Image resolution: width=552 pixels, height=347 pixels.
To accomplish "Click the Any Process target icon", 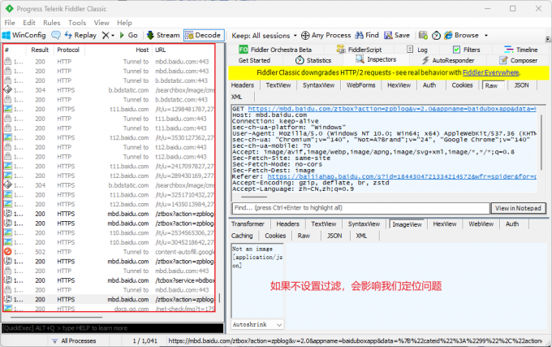I will pos(333,36).
